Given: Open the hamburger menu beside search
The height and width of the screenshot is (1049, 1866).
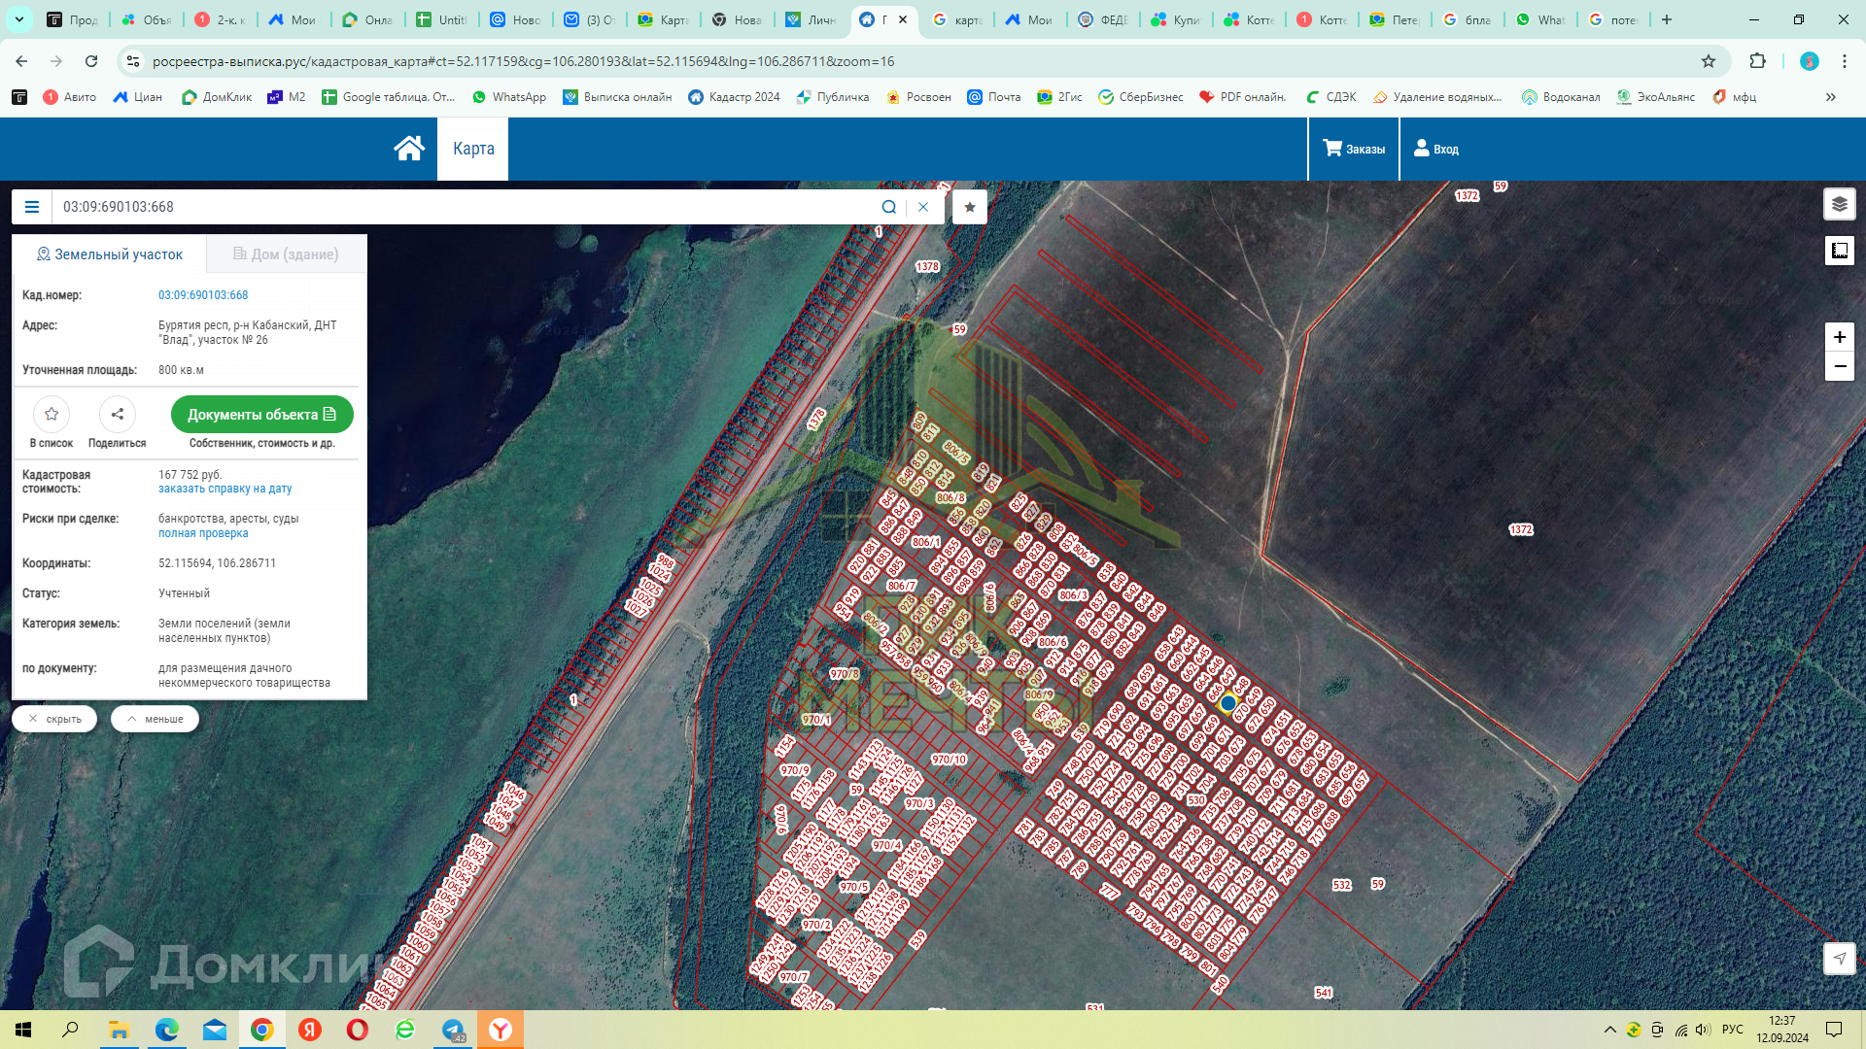Looking at the screenshot, I should click(32, 207).
